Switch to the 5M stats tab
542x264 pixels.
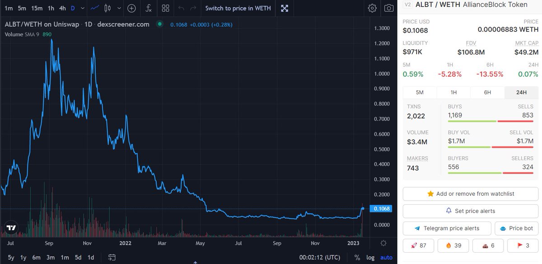420,92
